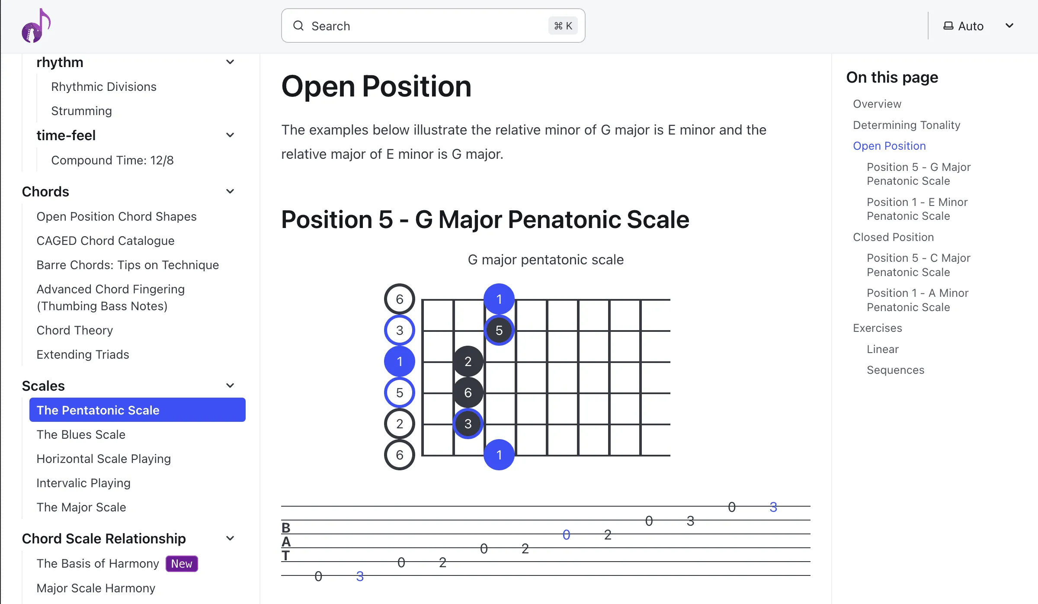The width and height of the screenshot is (1038, 604).
Task: Toggle the time-feel section open state
Action: (x=230, y=135)
